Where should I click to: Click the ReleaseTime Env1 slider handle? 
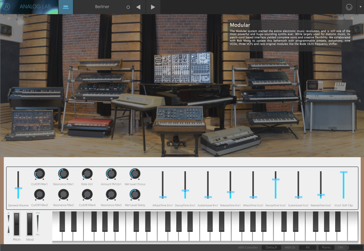(230, 192)
